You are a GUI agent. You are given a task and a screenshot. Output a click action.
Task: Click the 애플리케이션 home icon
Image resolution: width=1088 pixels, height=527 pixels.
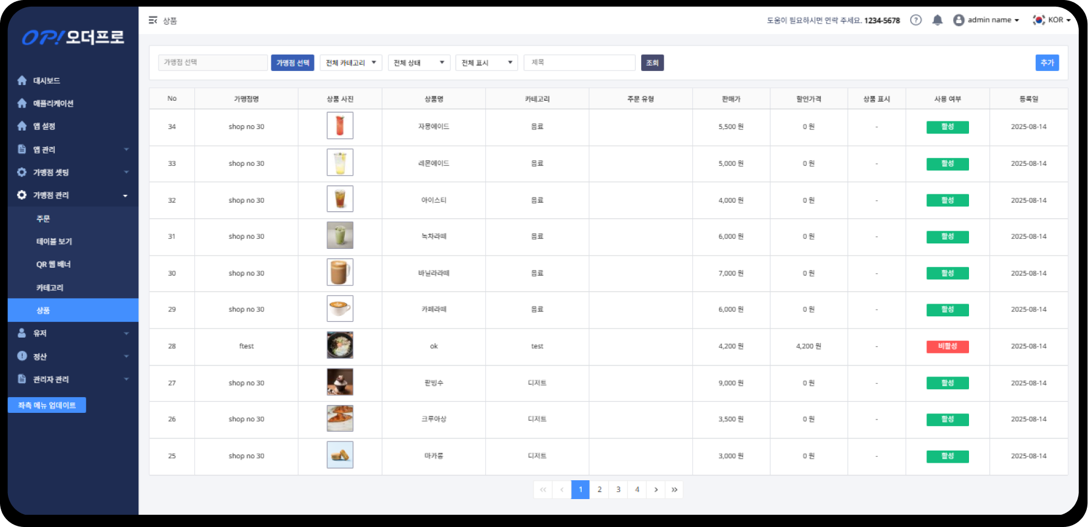coord(22,103)
